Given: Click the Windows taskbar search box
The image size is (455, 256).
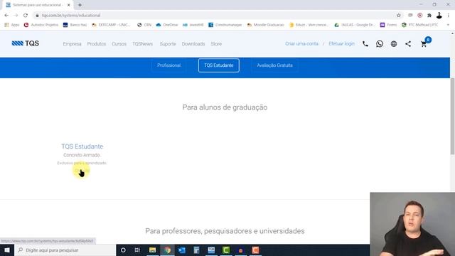Looking at the screenshot, I should point(65,250).
